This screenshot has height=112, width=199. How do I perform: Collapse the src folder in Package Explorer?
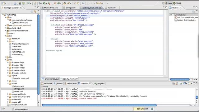tap(6, 17)
